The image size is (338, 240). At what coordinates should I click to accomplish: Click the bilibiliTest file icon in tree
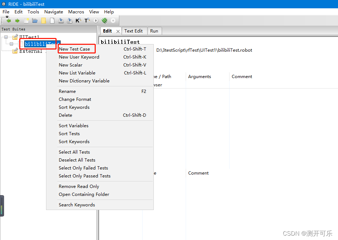[21, 44]
